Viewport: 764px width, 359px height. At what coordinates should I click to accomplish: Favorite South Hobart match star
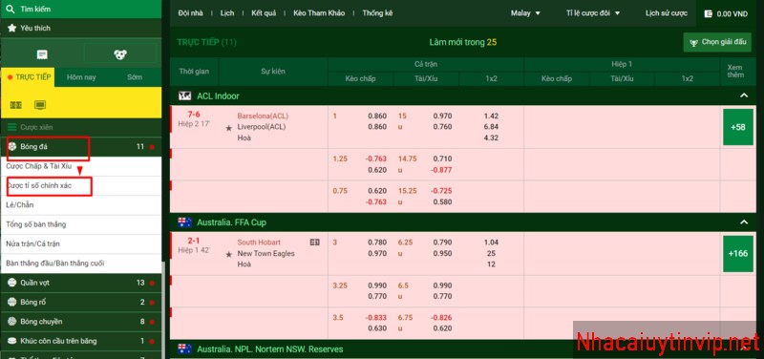coord(228,254)
